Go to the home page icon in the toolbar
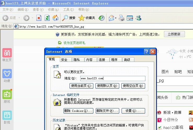This screenshot has height=130, width=193. [x=55, y=18]
